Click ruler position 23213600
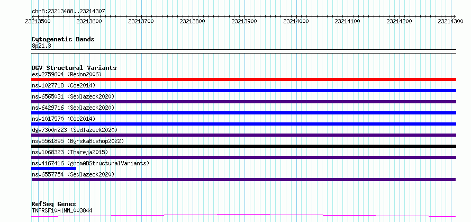The image size is (471, 222). pyautogui.click(x=89, y=21)
